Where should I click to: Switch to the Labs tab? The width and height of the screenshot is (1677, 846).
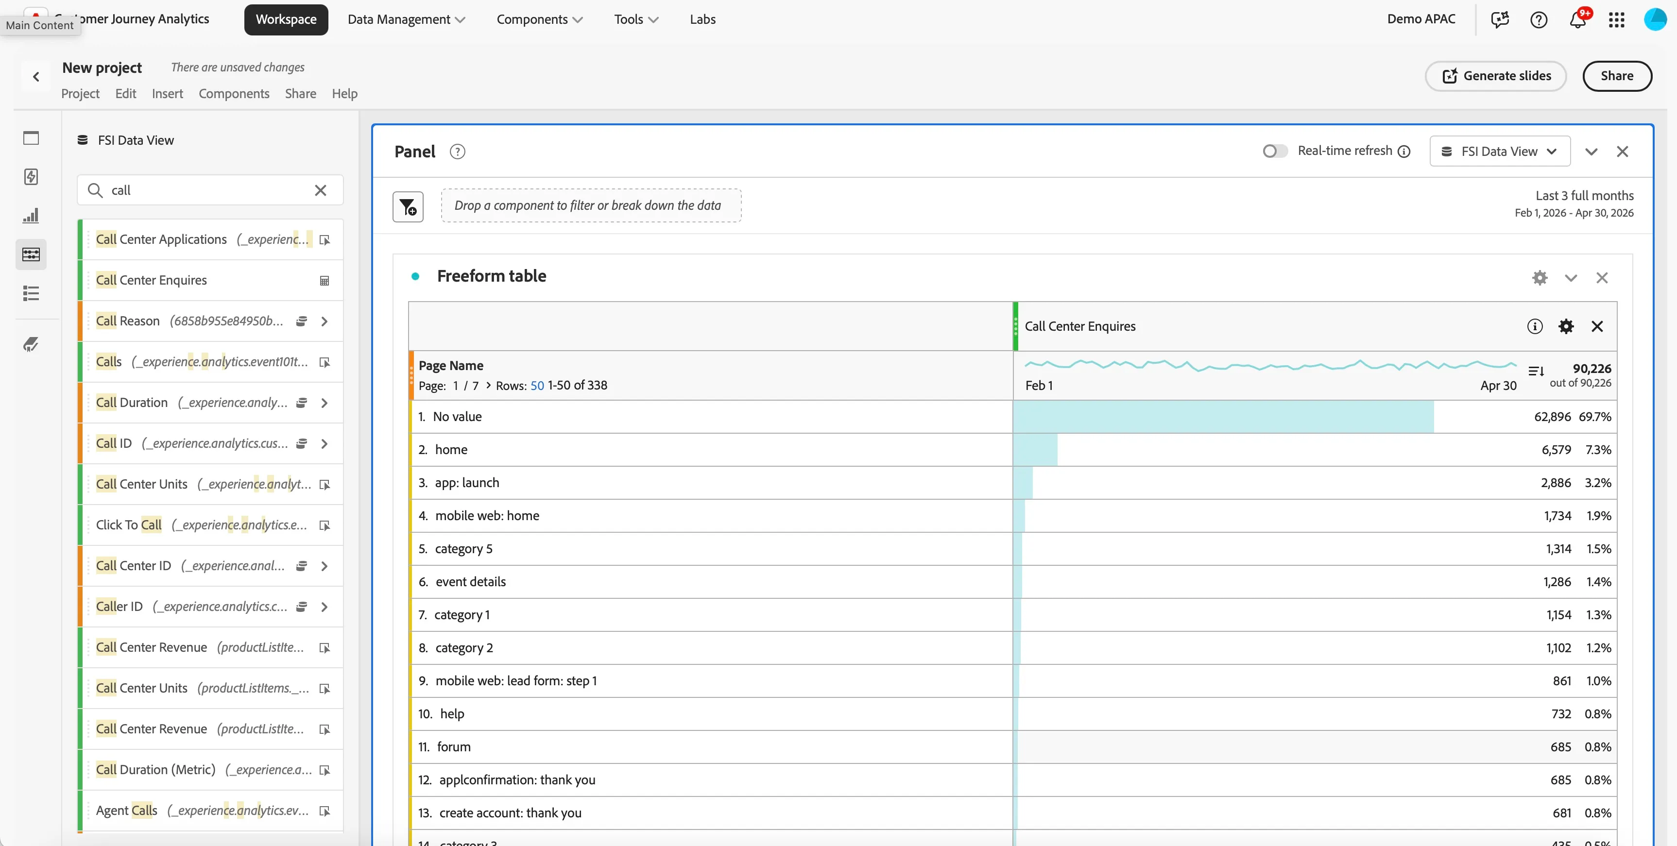702,19
